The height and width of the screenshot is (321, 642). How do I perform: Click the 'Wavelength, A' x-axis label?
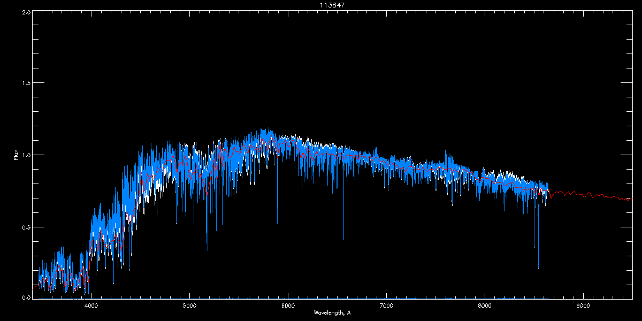point(332,312)
